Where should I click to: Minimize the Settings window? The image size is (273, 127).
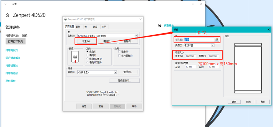tap(185, 4)
